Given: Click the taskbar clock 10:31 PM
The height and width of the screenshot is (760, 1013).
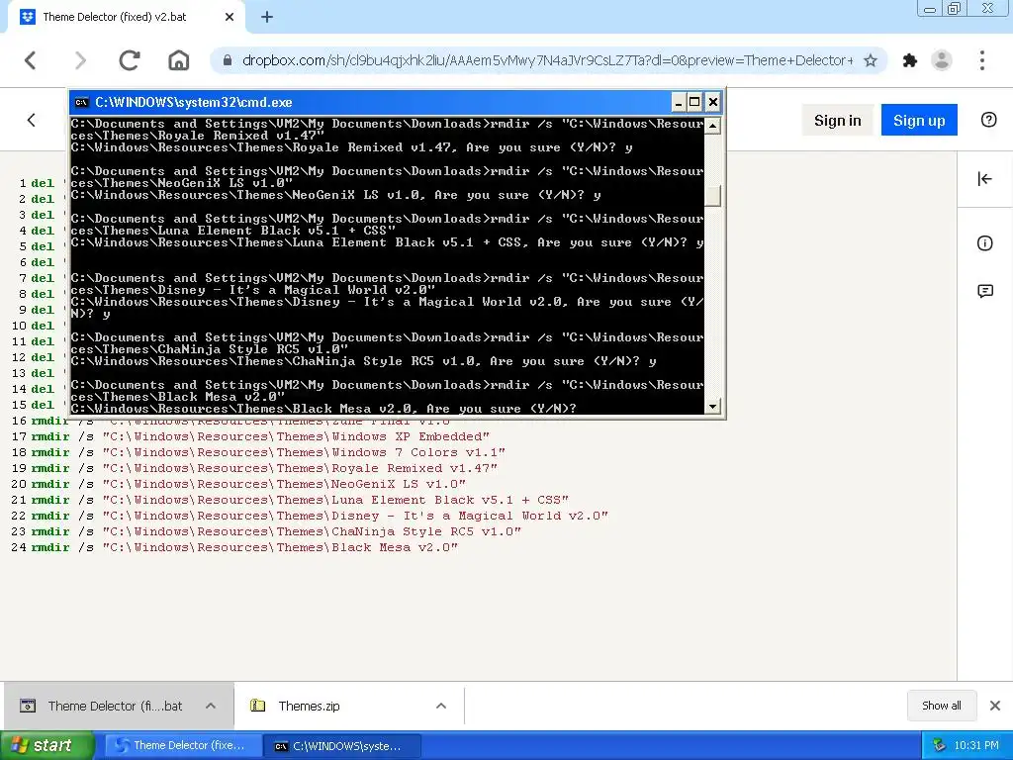Looking at the screenshot, I should click(976, 746).
